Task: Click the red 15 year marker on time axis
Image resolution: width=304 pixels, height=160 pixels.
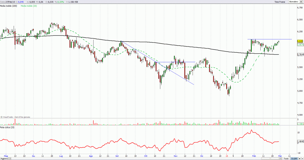Action: [227, 155]
